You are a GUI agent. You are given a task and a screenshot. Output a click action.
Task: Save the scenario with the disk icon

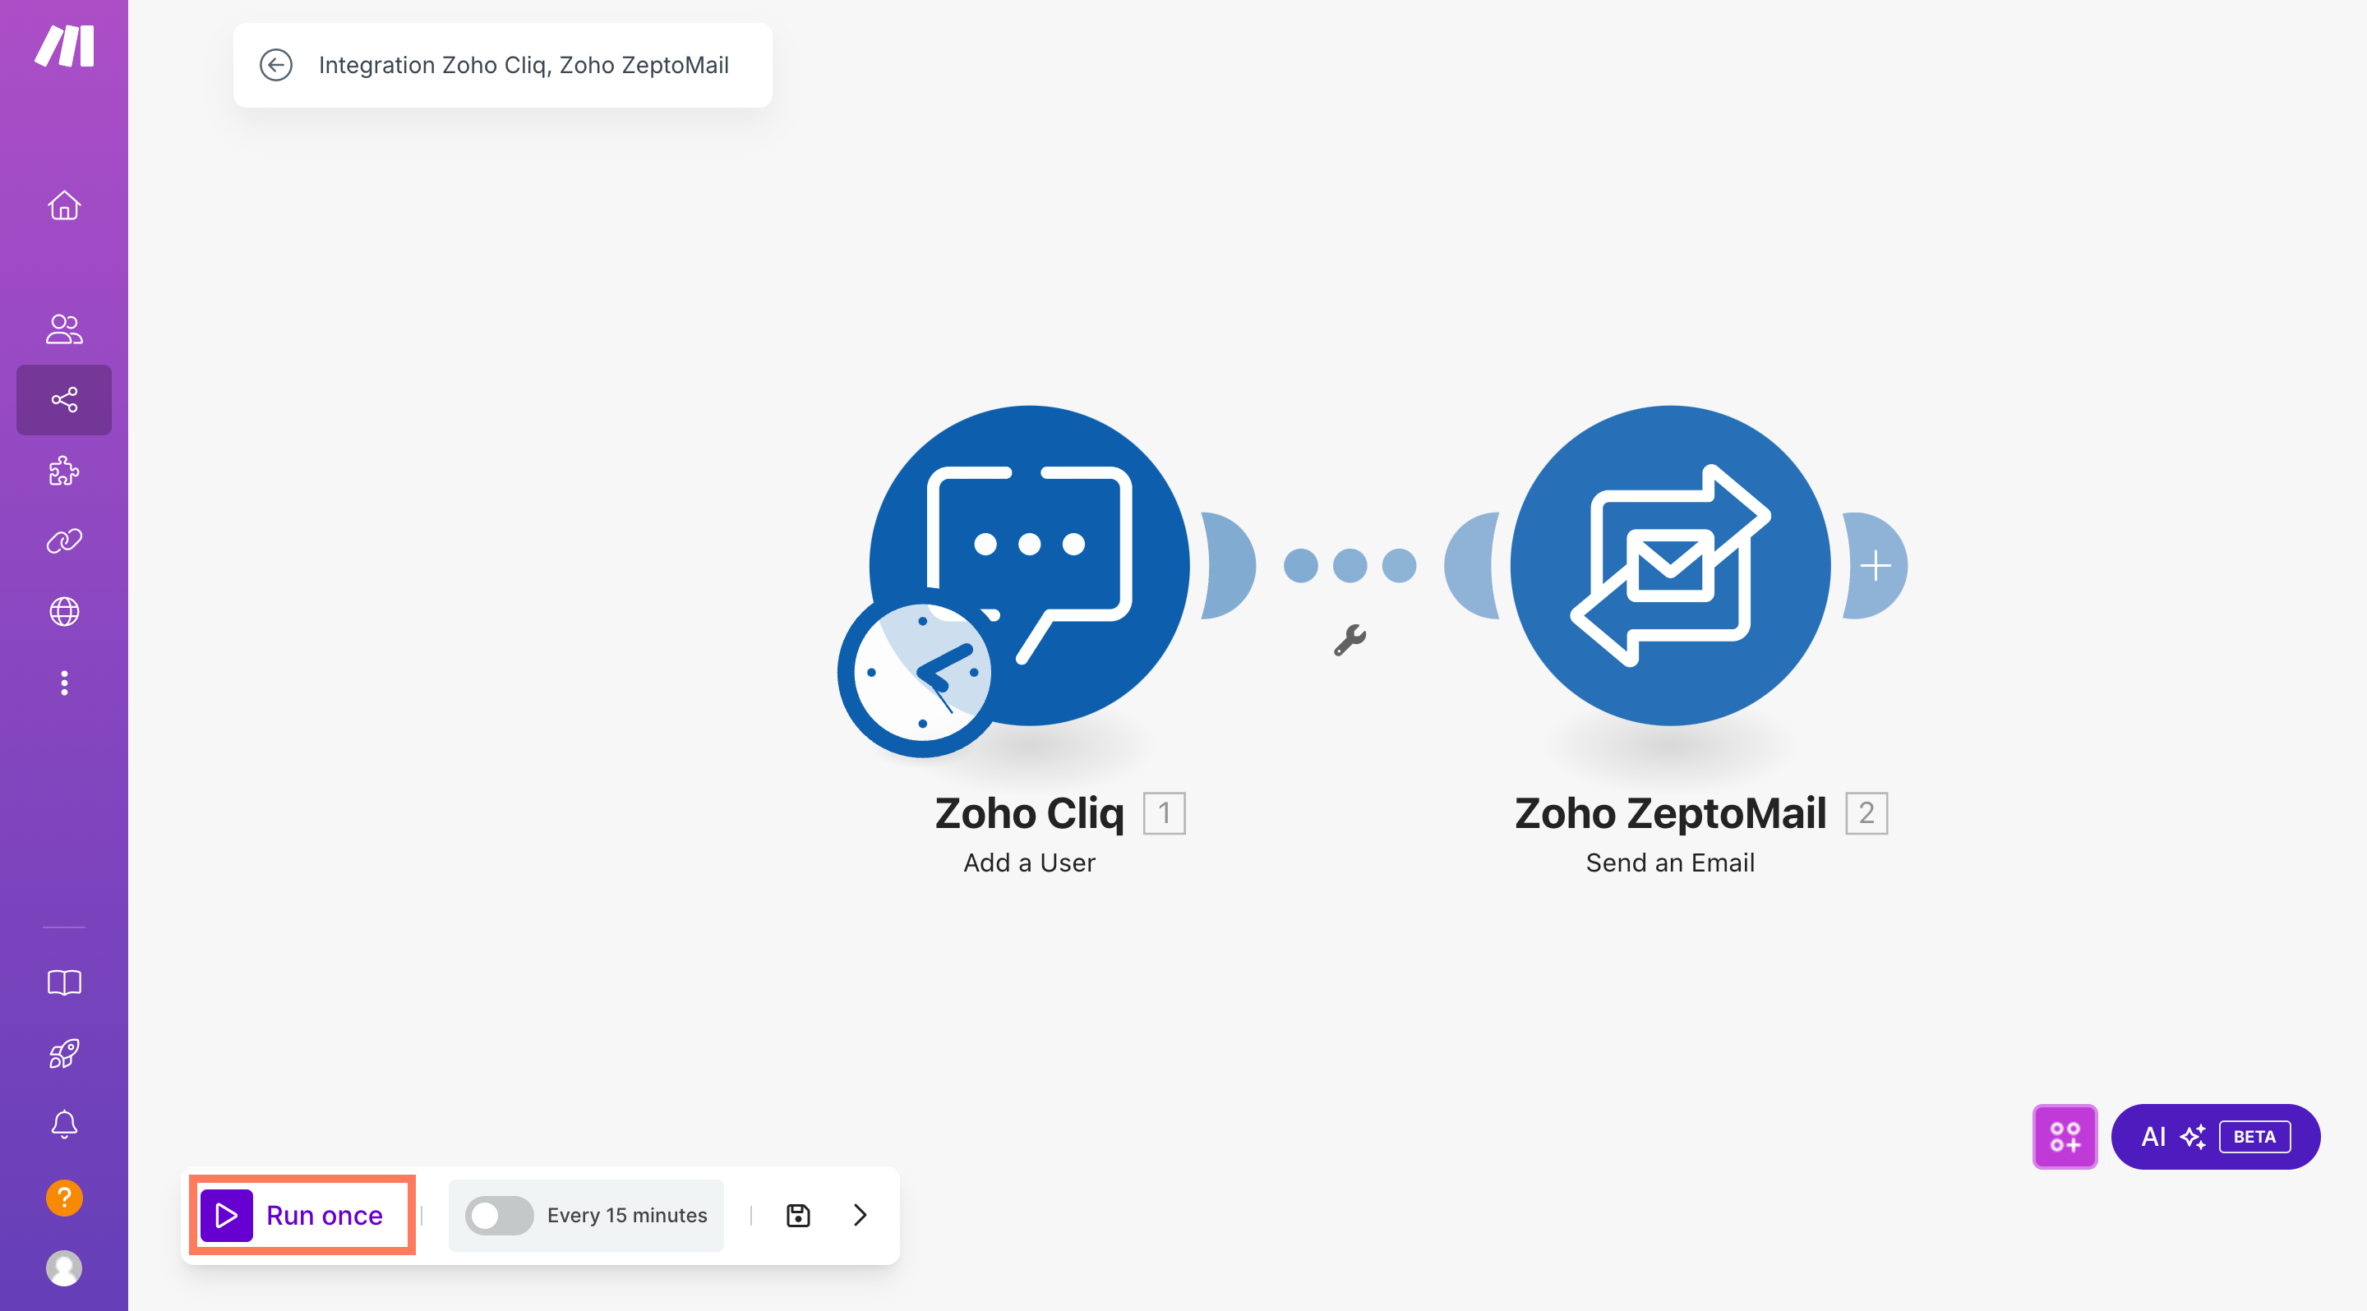click(797, 1215)
